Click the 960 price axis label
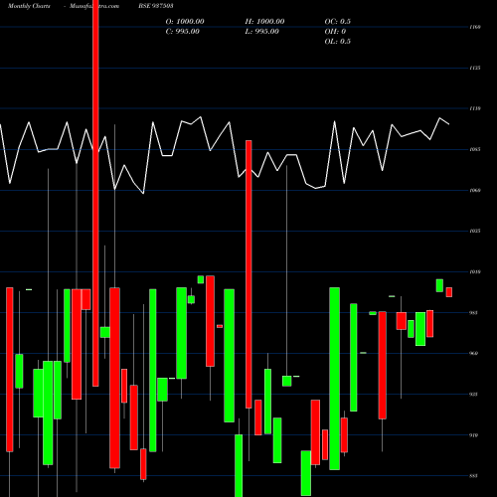497x497 pixels. point(474,354)
